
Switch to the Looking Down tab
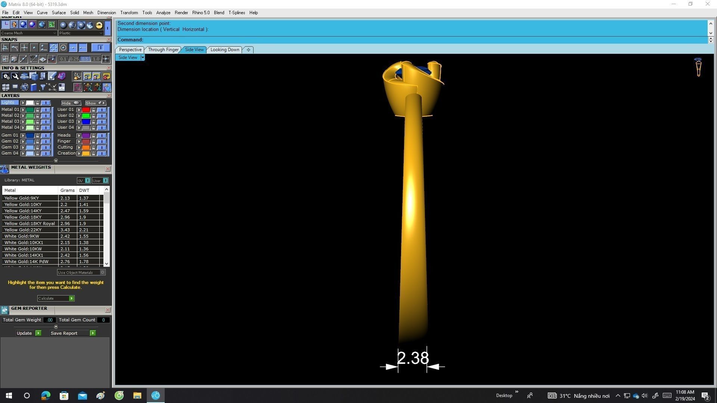pos(224,50)
